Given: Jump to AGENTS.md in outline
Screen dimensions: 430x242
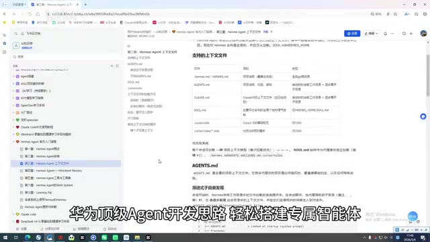Looking at the screenshot, I should 135,64.
